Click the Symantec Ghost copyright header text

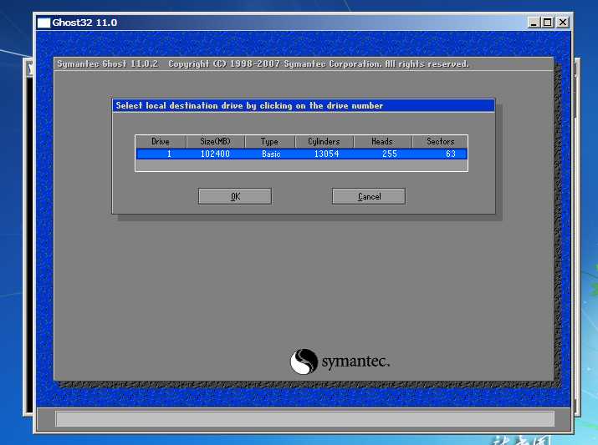263,63
